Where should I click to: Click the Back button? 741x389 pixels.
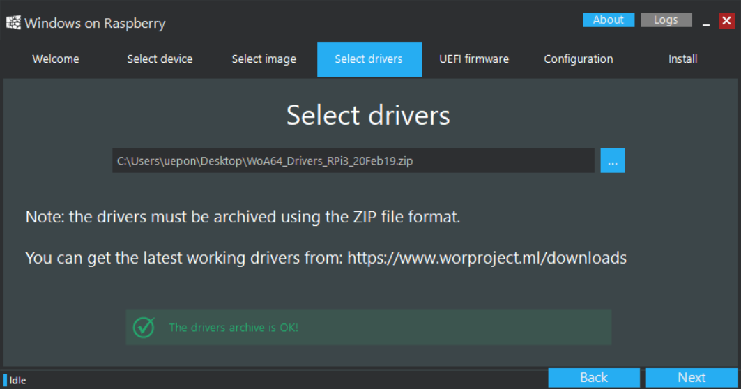(593, 378)
